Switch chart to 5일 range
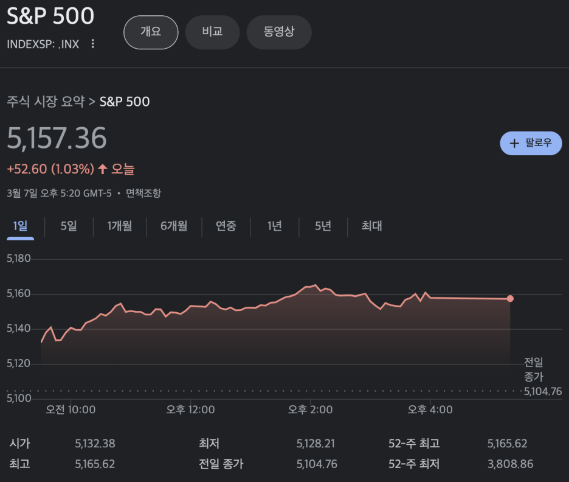The height and width of the screenshot is (482, 569). 69,226
